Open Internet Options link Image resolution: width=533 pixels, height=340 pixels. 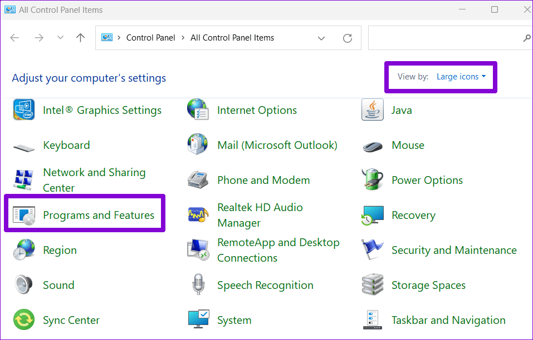pyautogui.click(x=257, y=110)
